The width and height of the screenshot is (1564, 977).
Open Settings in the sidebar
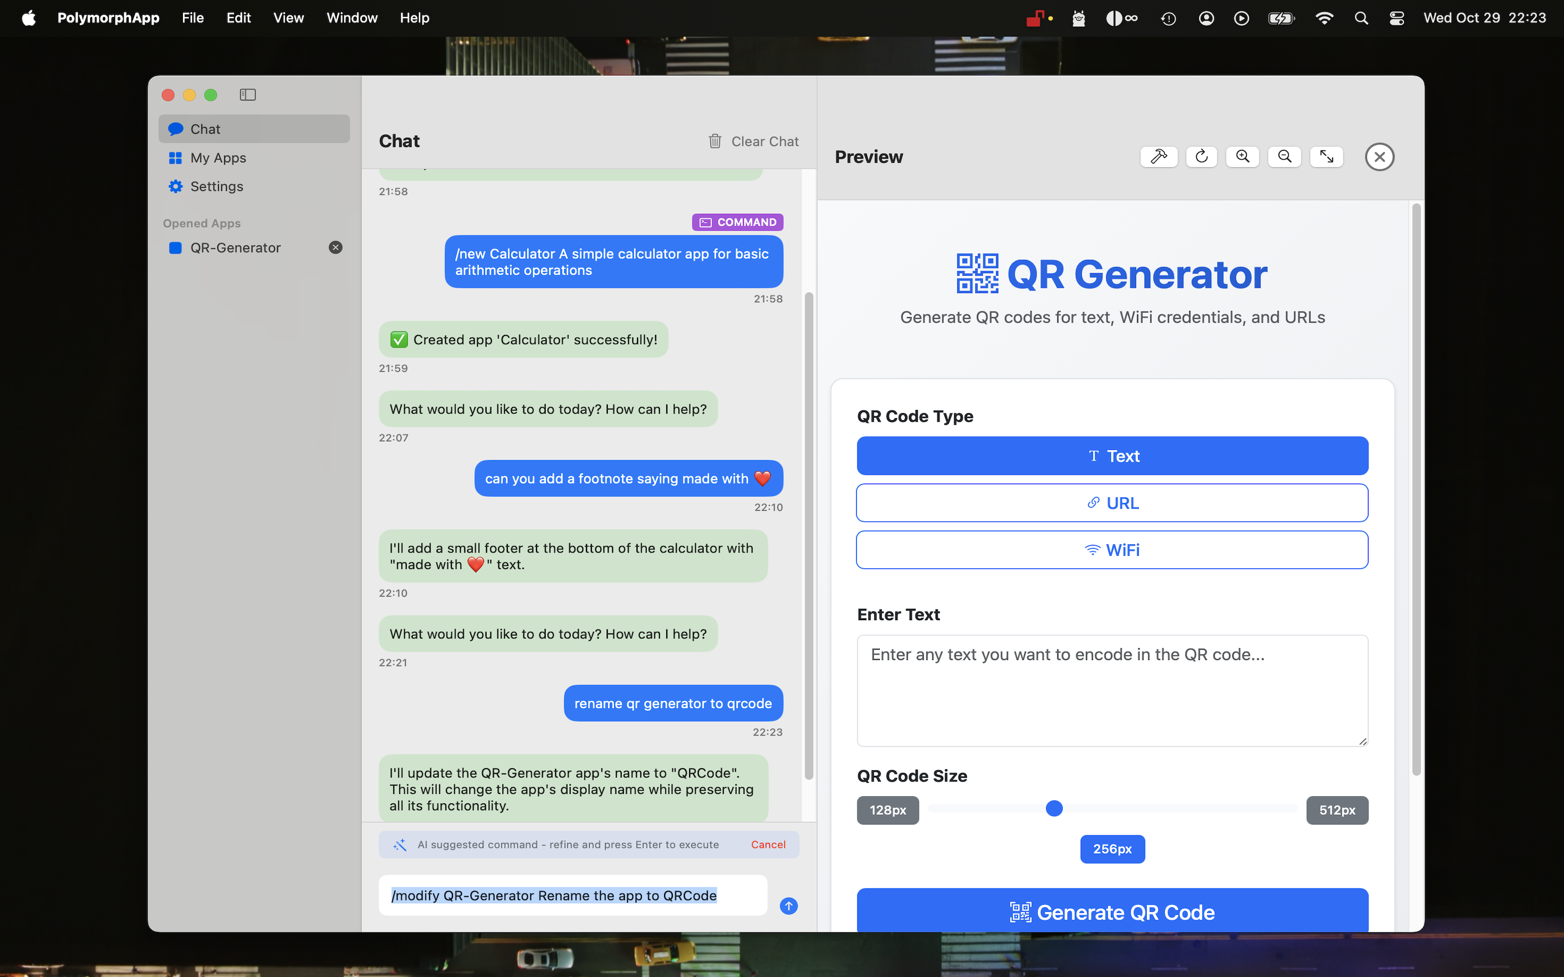click(x=216, y=186)
